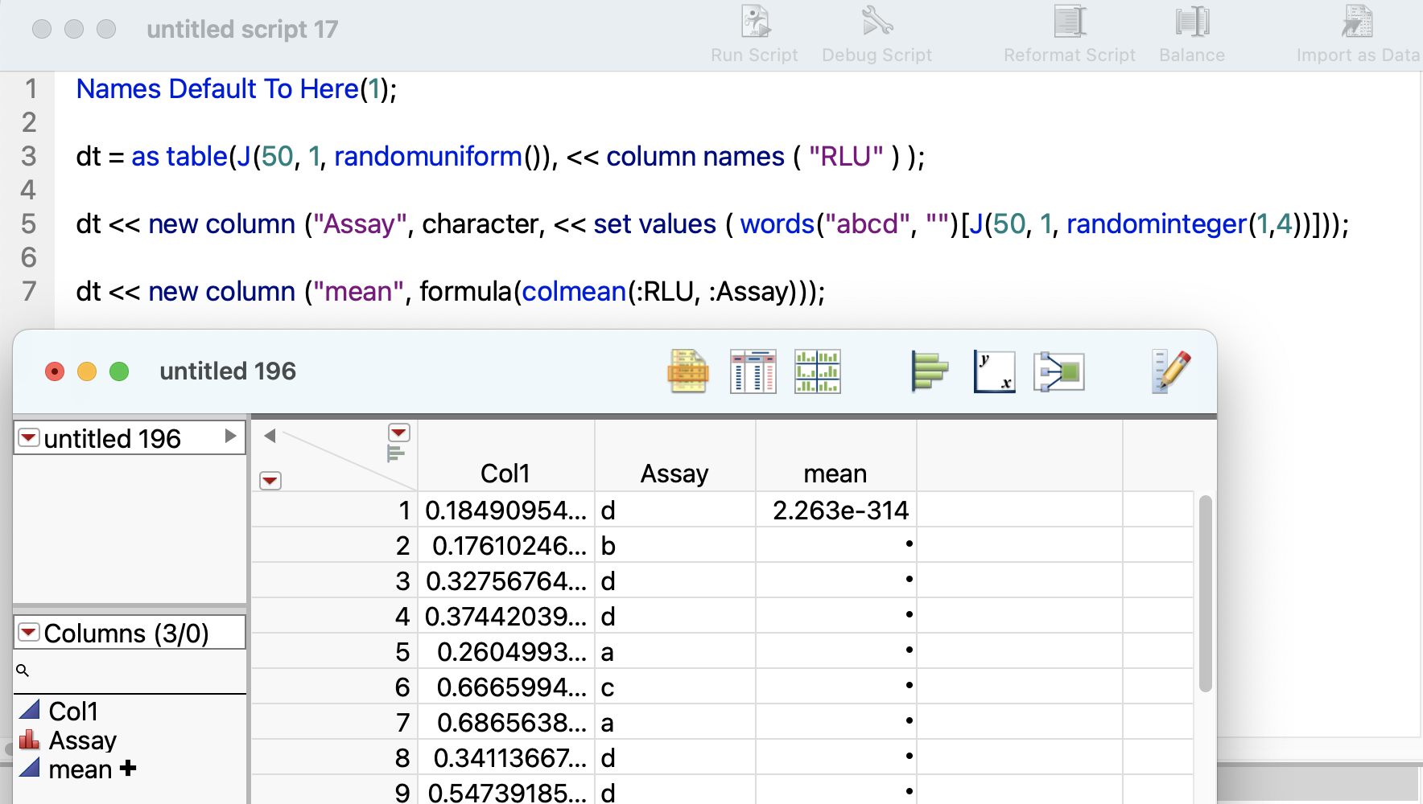Screen dimensions: 1423x804
Task: Click the column viewer panel icon
Action: pos(753,371)
